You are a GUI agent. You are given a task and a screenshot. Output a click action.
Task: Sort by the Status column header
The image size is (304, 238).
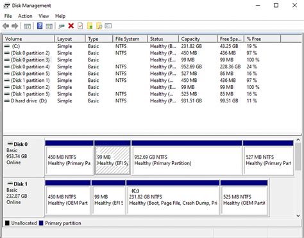click(163, 39)
